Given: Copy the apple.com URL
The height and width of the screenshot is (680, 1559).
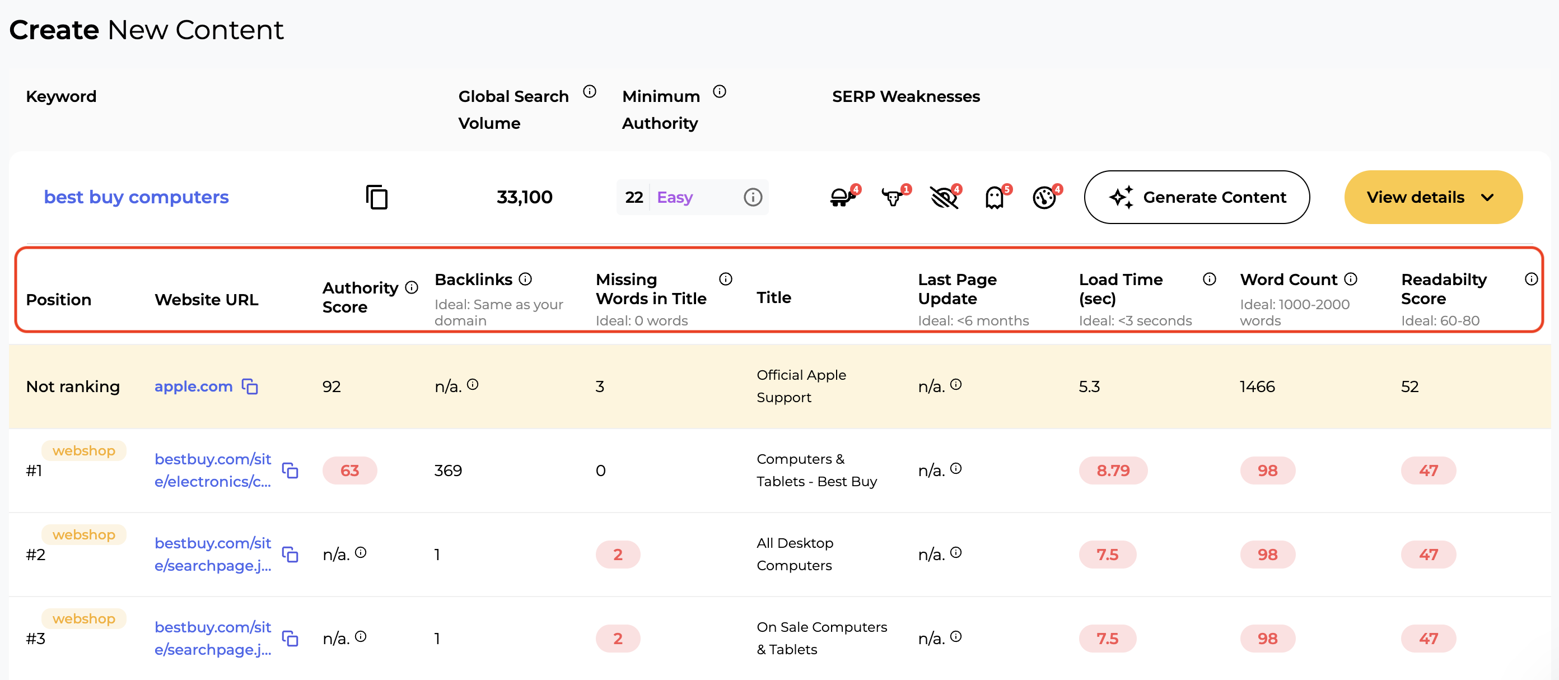Looking at the screenshot, I should (x=250, y=386).
